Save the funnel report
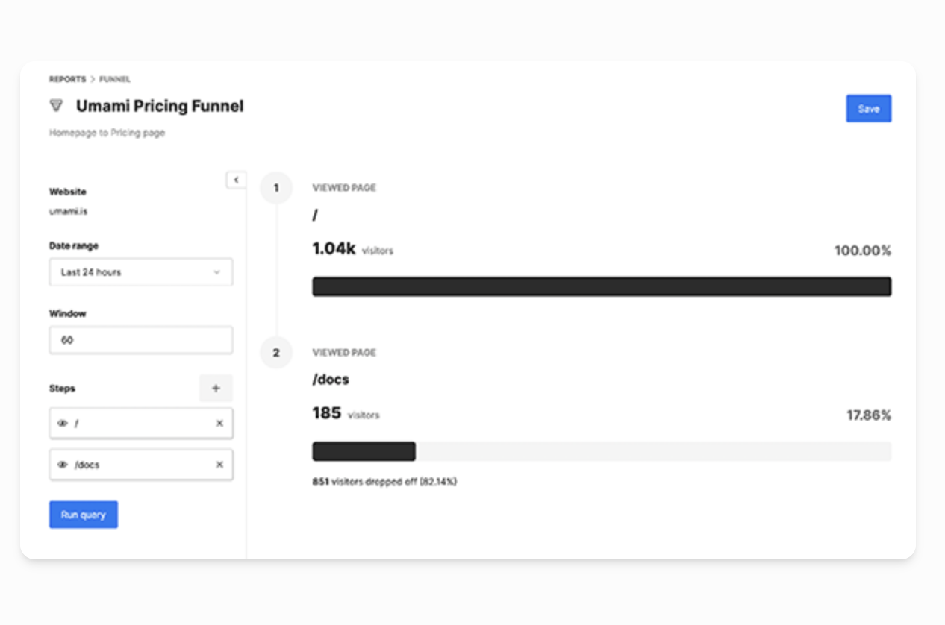Image resolution: width=945 pixels, height=625 pixels. [x=868, y=109]
